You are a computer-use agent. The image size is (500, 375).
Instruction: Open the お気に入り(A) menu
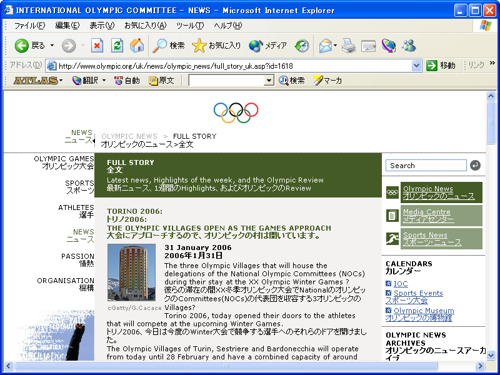tap(145, 26)
